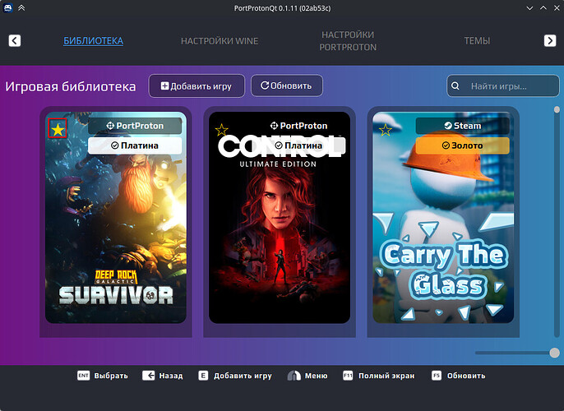Click Платина badge on Control card
The image size is (564, 411).
tap(298, 145)
